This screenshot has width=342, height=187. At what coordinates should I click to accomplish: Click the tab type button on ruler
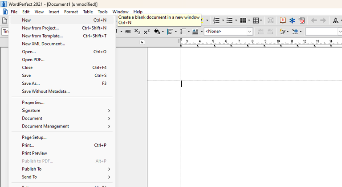[x=142, y=42]
